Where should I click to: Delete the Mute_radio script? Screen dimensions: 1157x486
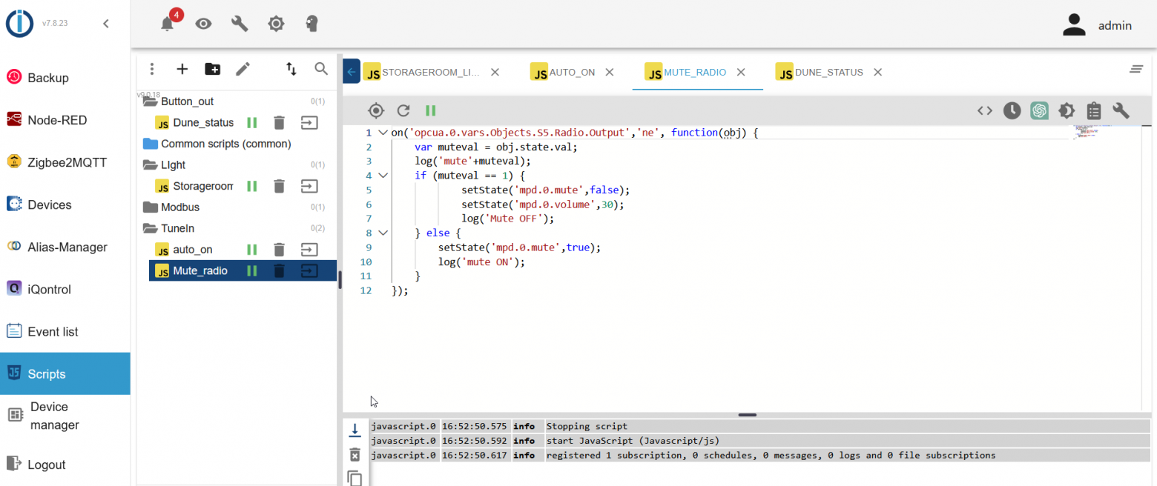279,271
